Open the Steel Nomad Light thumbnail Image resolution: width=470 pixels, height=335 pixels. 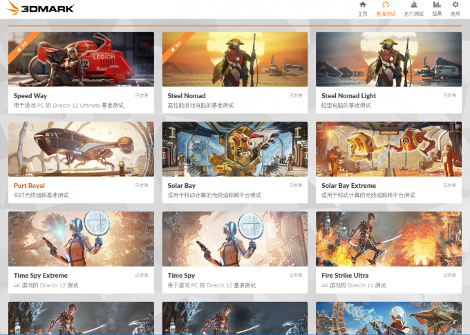point(388,59)
